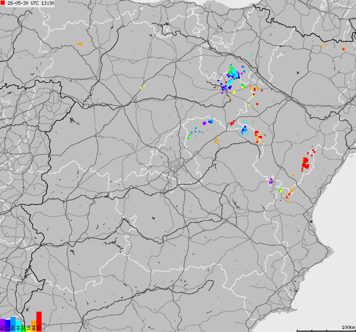The height and width of the screenshot is (332, 356).
Task: Select the tall red legend bar labeled 79
Action: (39, 322)
